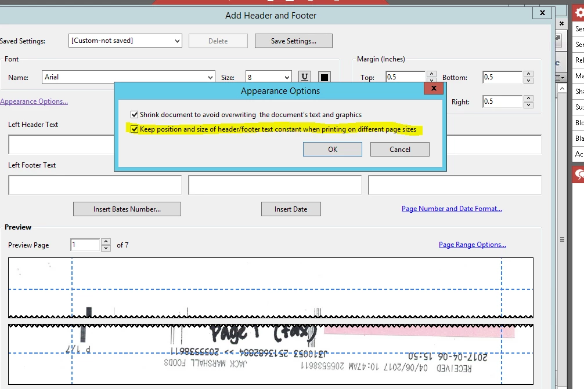Open the Page Range Options link

473,244
